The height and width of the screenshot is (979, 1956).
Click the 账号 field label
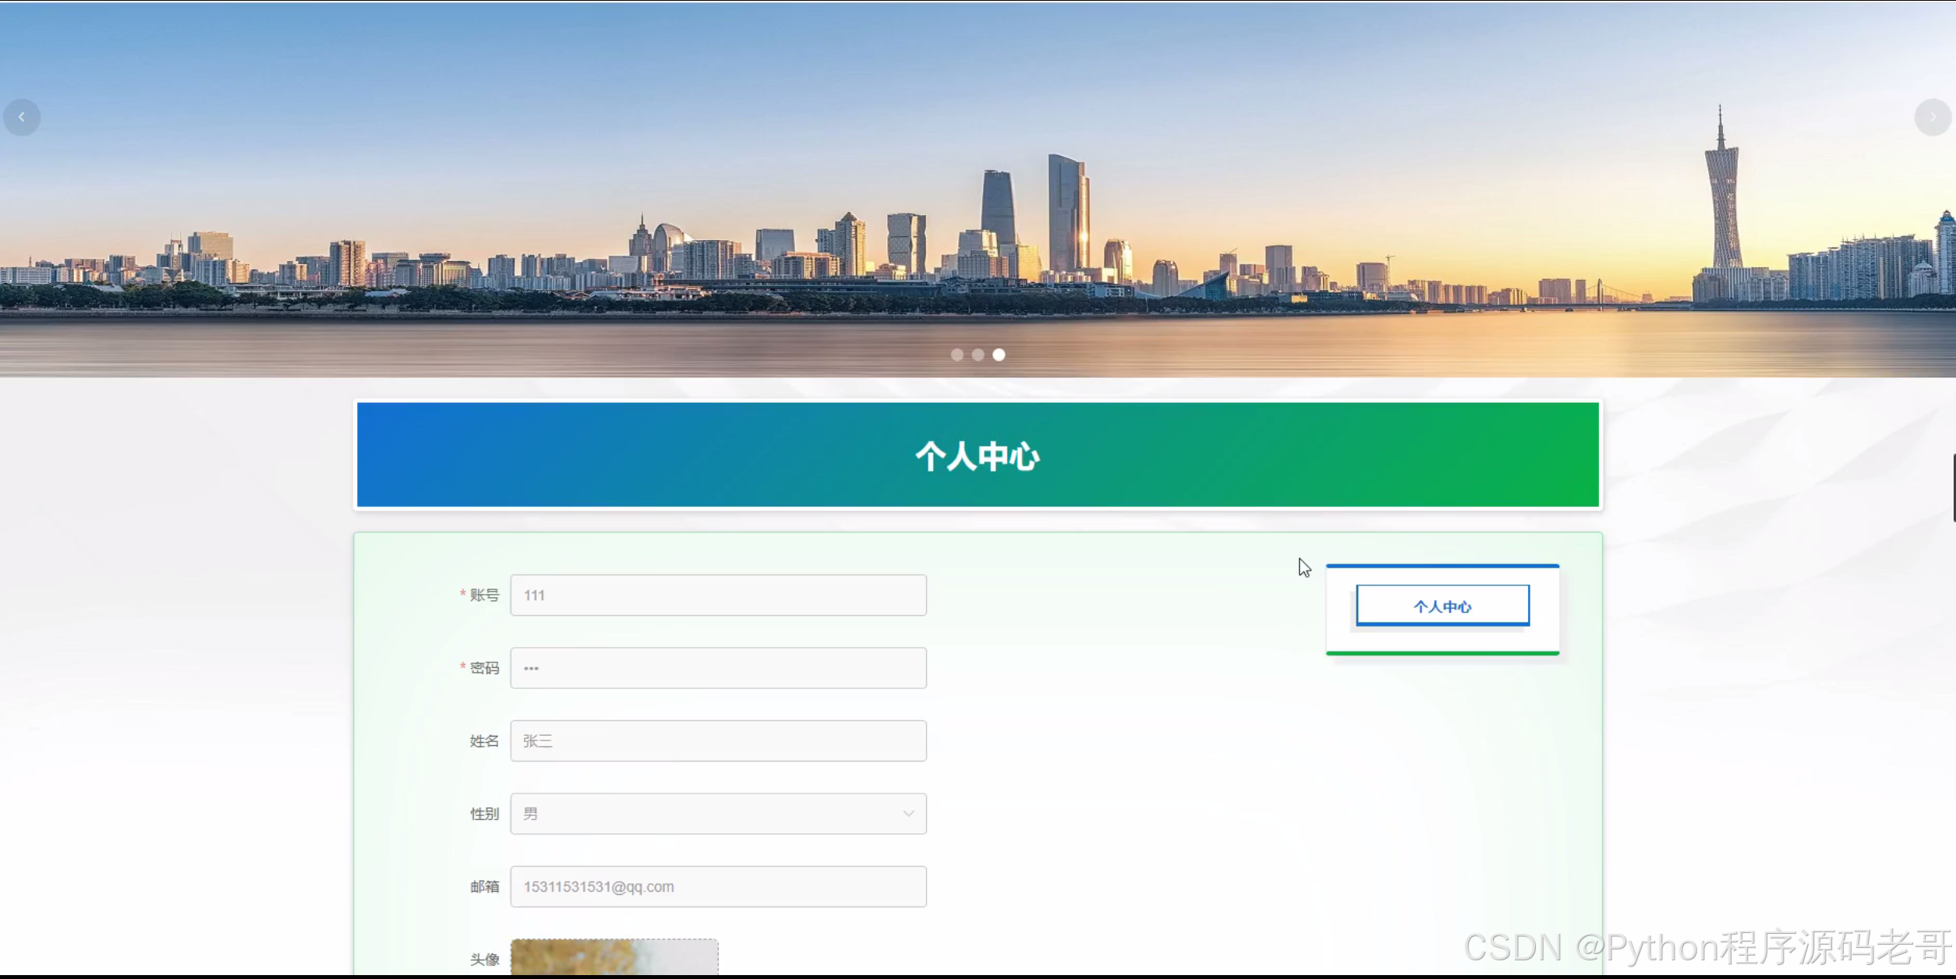click(483, 595)
